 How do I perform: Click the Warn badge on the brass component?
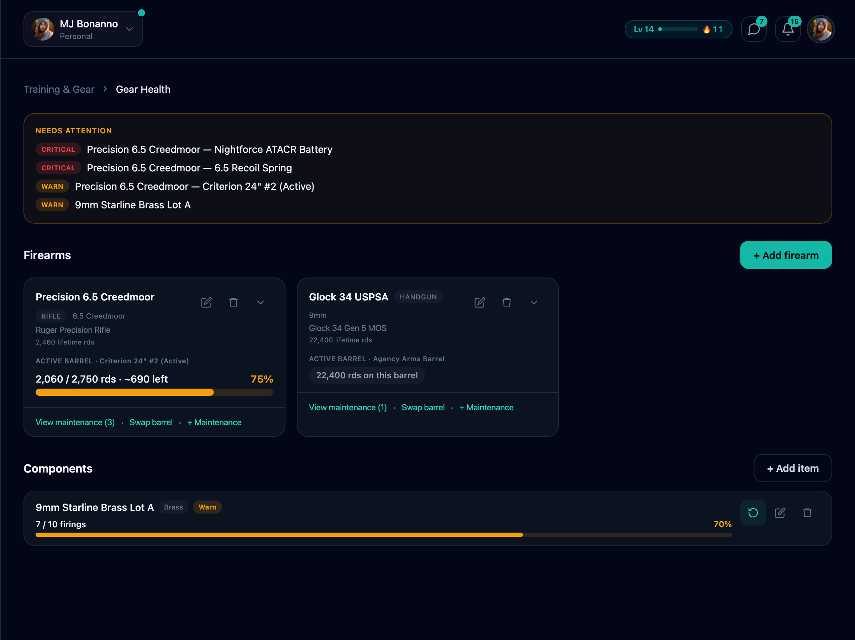208,507
